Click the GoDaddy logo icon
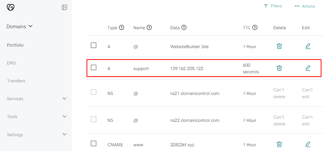327x151 pixels. [10, 8]
